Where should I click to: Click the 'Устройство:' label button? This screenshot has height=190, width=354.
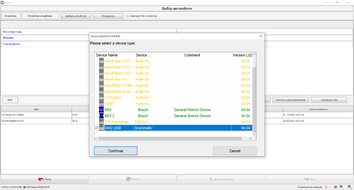(x=11, y=16)
